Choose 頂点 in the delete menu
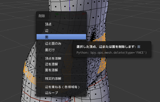160x102 pixels. point(61,24)
